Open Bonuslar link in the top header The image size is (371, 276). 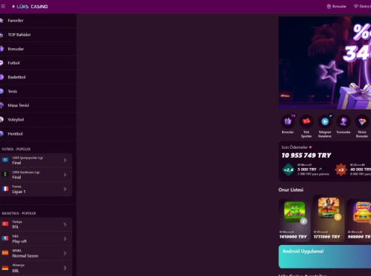point(337,7)
